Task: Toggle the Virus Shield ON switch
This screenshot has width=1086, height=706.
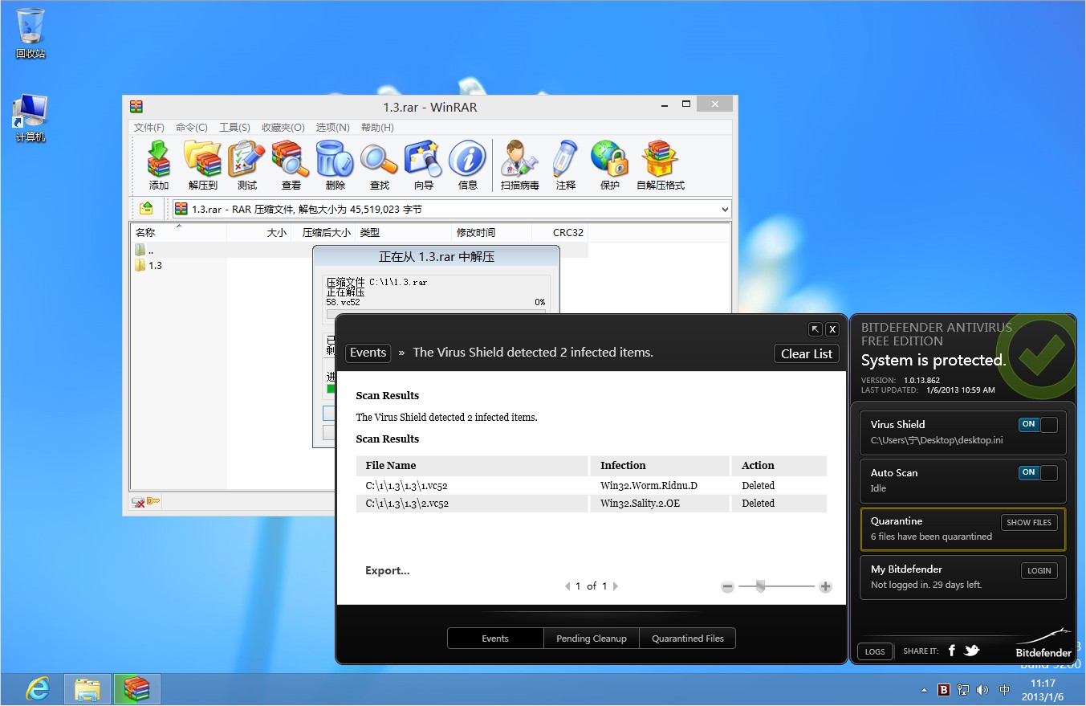Action: 1038,425
